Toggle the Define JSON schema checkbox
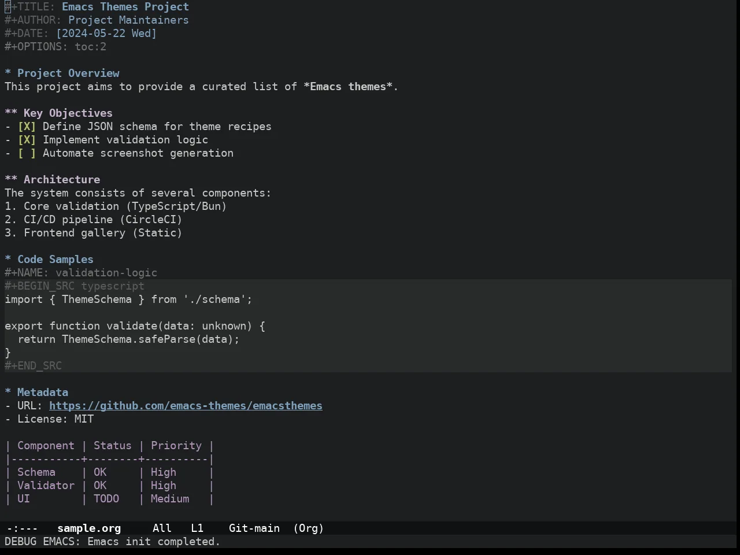740x555 pixels. [x=27, y=127]
